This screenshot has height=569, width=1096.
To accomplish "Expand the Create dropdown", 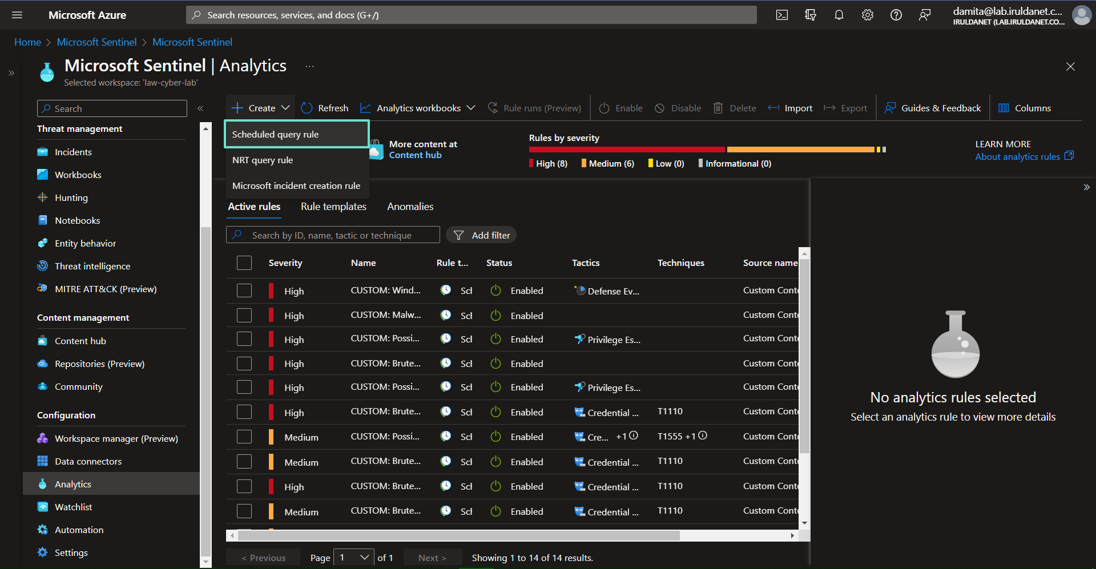I will pos(261,108).
